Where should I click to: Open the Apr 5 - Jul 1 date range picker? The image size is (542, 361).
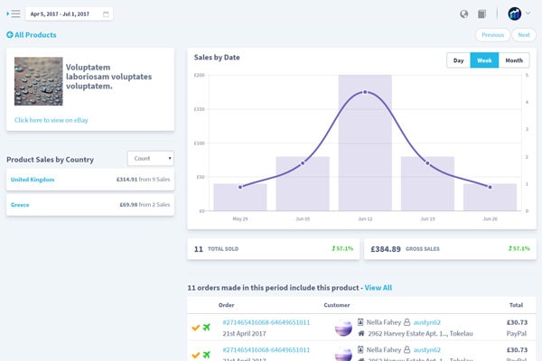tap(69, 14)
